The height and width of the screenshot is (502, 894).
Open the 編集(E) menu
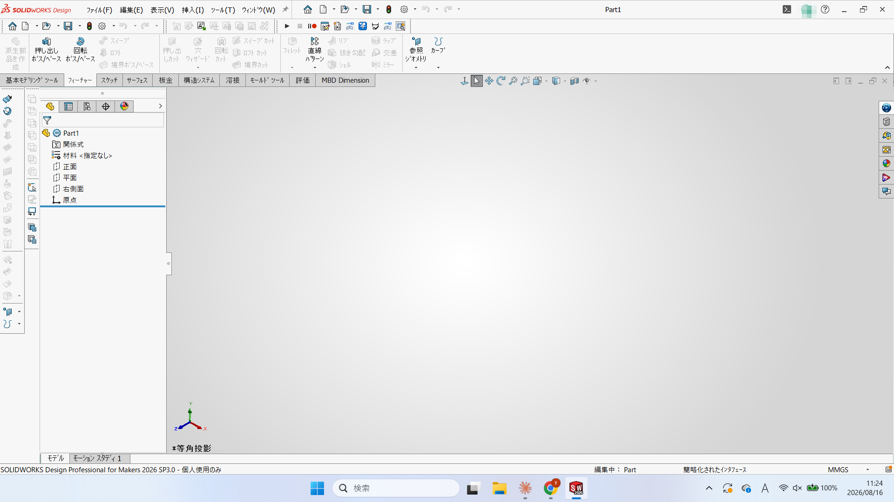coord(131,10)
